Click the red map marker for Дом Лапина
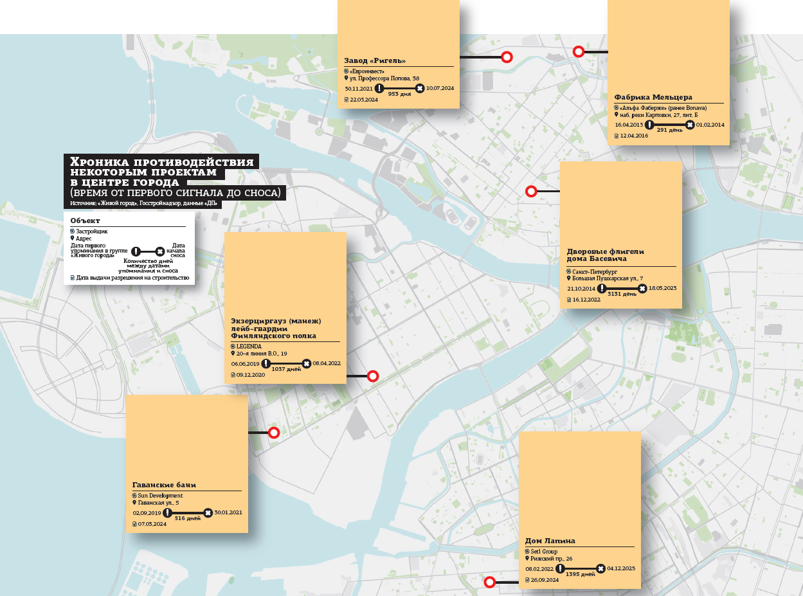 [489, 582]
